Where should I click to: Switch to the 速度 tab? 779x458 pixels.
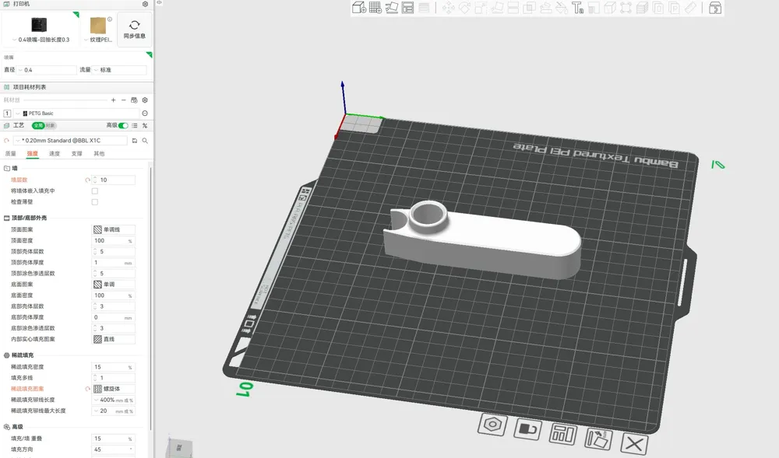tap(55, 154)
